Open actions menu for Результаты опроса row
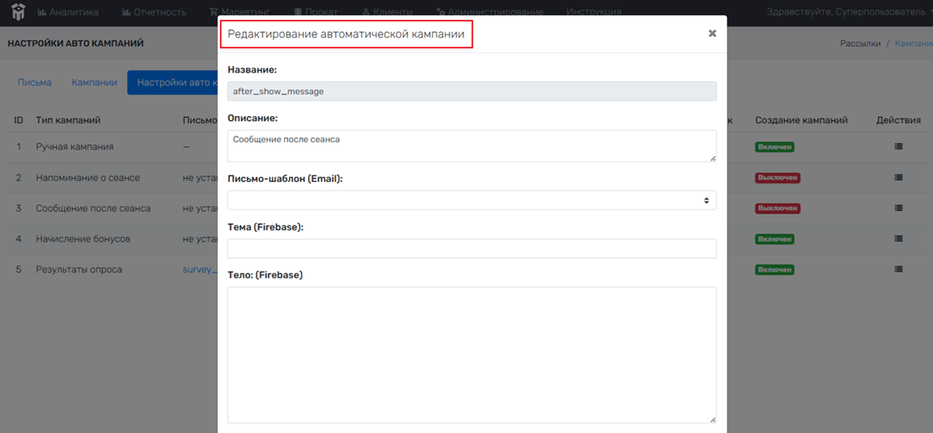The width and height of the screenshot is (933, 433). (898, 270)
